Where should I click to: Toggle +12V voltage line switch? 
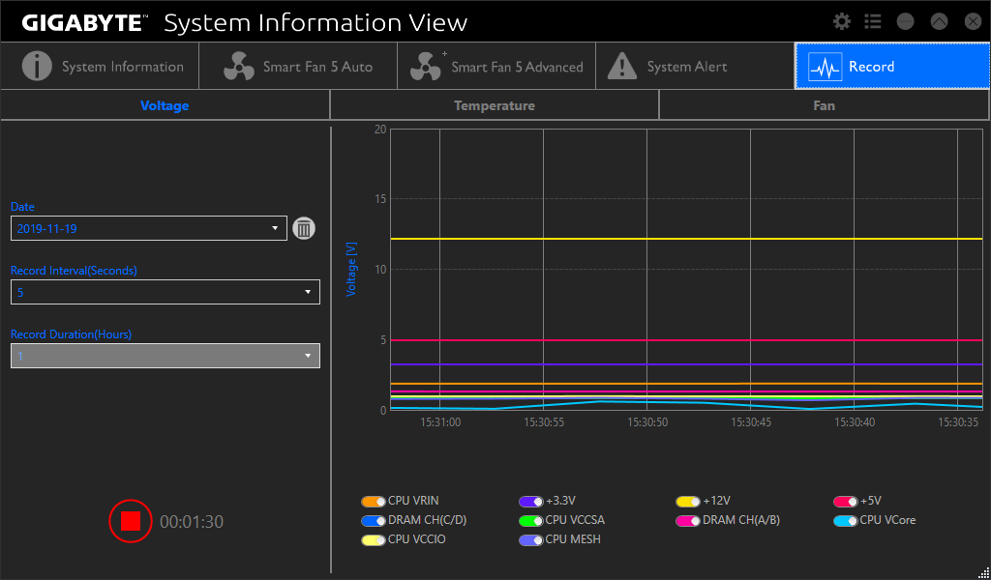point(688,502)
